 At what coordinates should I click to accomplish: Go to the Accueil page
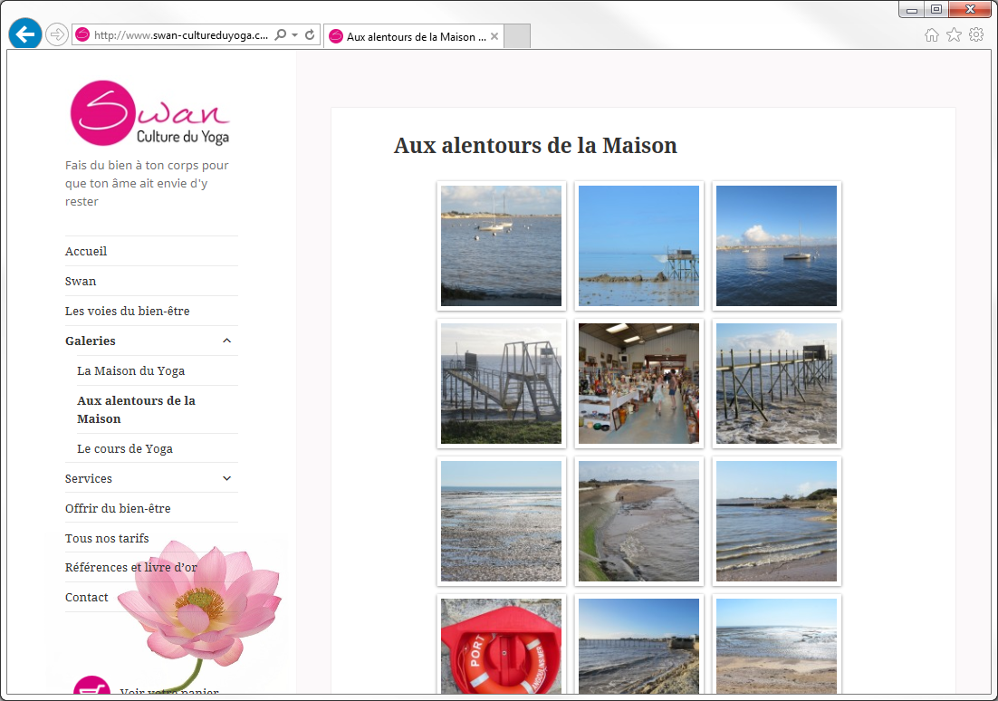[86, 251]
